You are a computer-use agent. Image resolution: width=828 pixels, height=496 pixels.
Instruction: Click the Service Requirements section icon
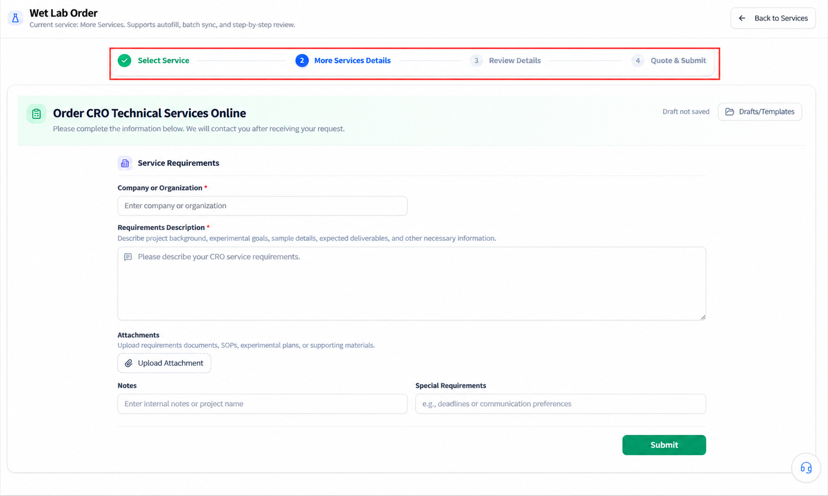pyautogui.click(x=125, y=163)
